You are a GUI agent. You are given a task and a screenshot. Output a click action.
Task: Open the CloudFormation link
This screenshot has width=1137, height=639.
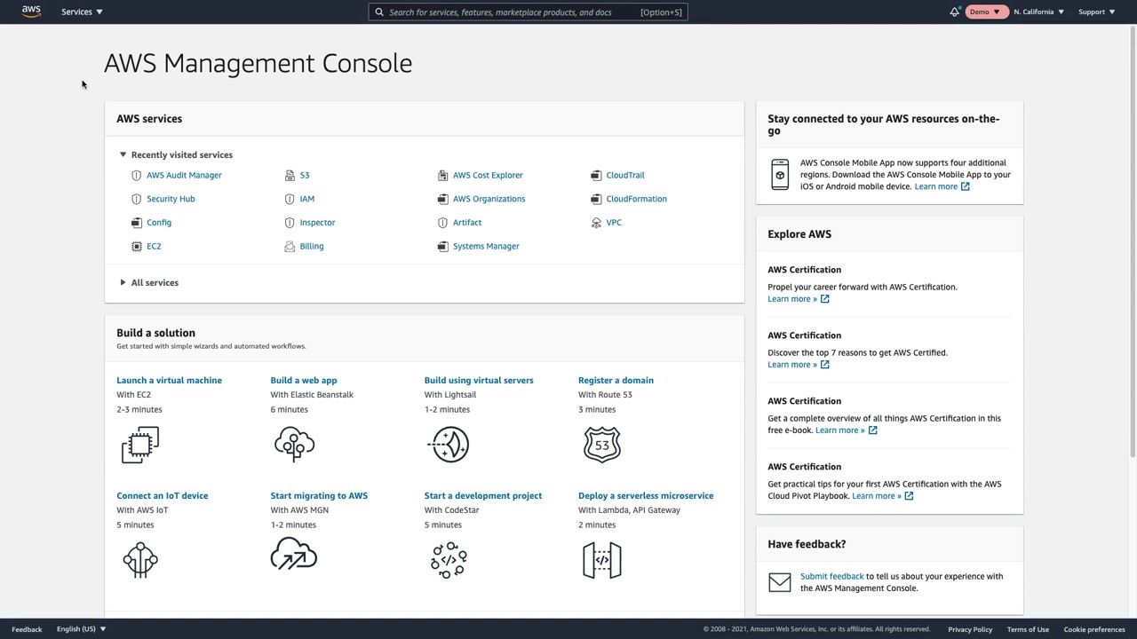[636, 199]
